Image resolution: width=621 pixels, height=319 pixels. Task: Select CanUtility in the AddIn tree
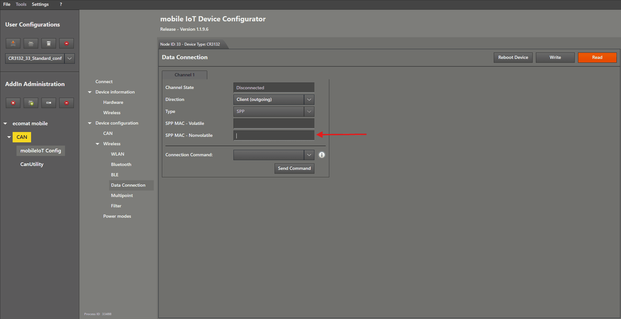click(x=32, y=164)
